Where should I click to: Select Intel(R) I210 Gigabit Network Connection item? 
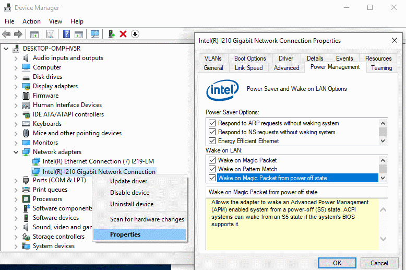click(94, 171)
